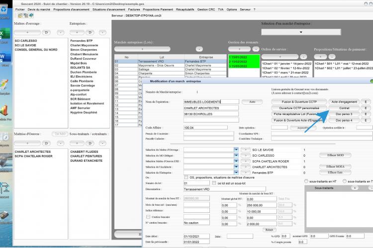The width and height of the screenshot is (373, 248).
Task: Click the save copy toolbar icon
Action: 25,16
